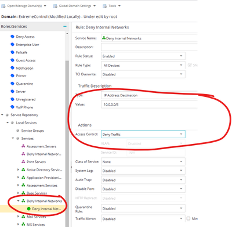Open the Tools menu

coord(112,6)
